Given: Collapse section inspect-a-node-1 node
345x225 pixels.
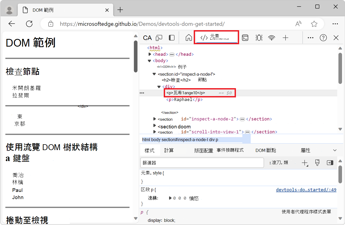Looking at the screenshot, I should (154, 74).
